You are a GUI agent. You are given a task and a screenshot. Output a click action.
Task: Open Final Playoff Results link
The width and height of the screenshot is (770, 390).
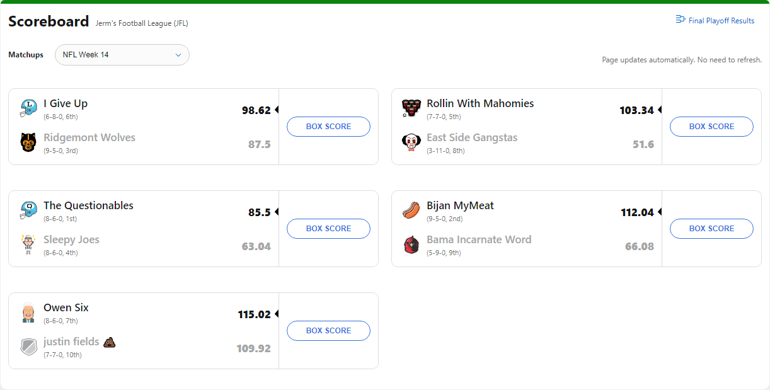[x=721, y=21]
